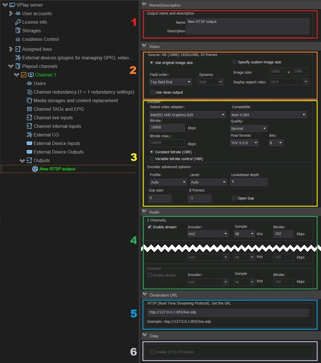This screenshot has height=363, width=321.
Task: Open the Select video adapter dropdown
Action: (x=188, y=115)
